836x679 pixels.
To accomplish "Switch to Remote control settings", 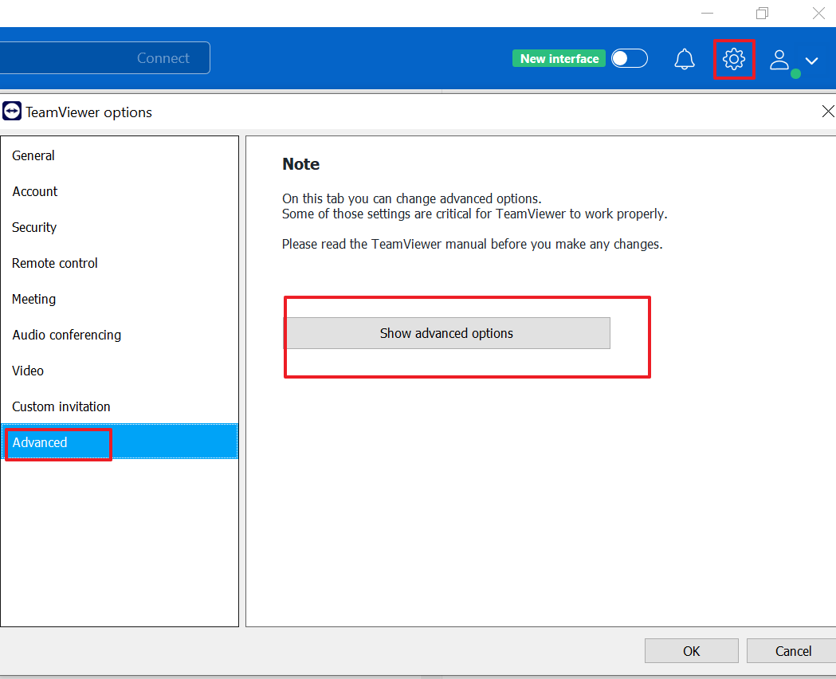I will click(x=120, y=263).
